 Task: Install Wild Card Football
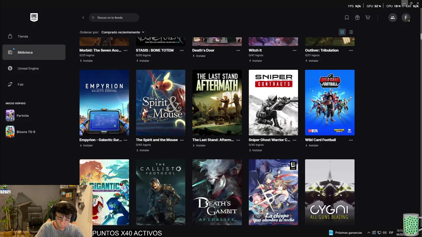tap(312, 145)
